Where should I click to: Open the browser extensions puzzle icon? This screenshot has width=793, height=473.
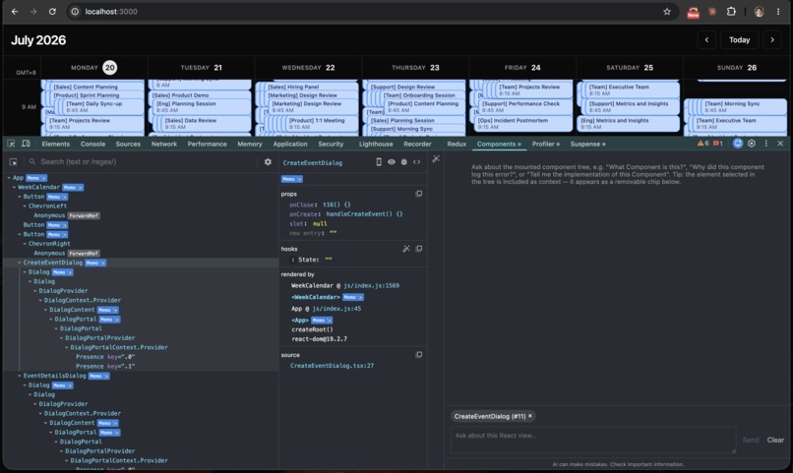pos(731,11)
